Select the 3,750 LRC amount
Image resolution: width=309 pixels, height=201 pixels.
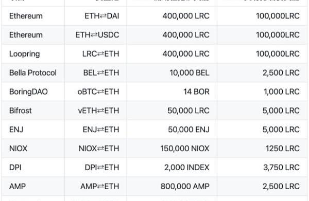pyautogui.click(x=281, y=168)
